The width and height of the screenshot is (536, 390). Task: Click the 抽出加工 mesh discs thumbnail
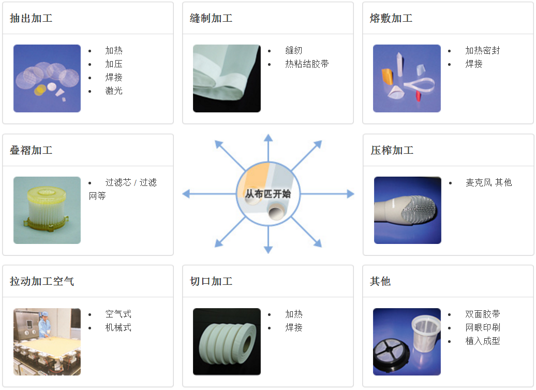47,78
